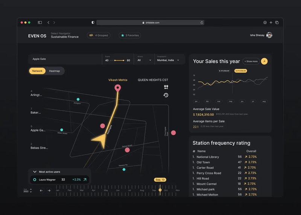The image size is (301, 215).
Task: Select the jun month chip
Action: coord(242,101)
